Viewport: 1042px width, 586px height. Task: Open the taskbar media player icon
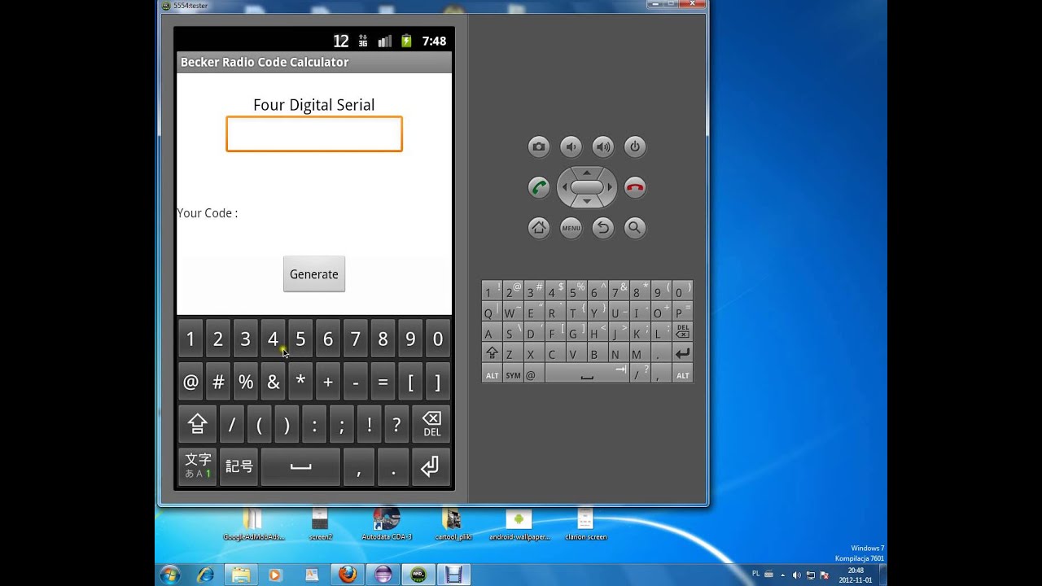[274, 574]
